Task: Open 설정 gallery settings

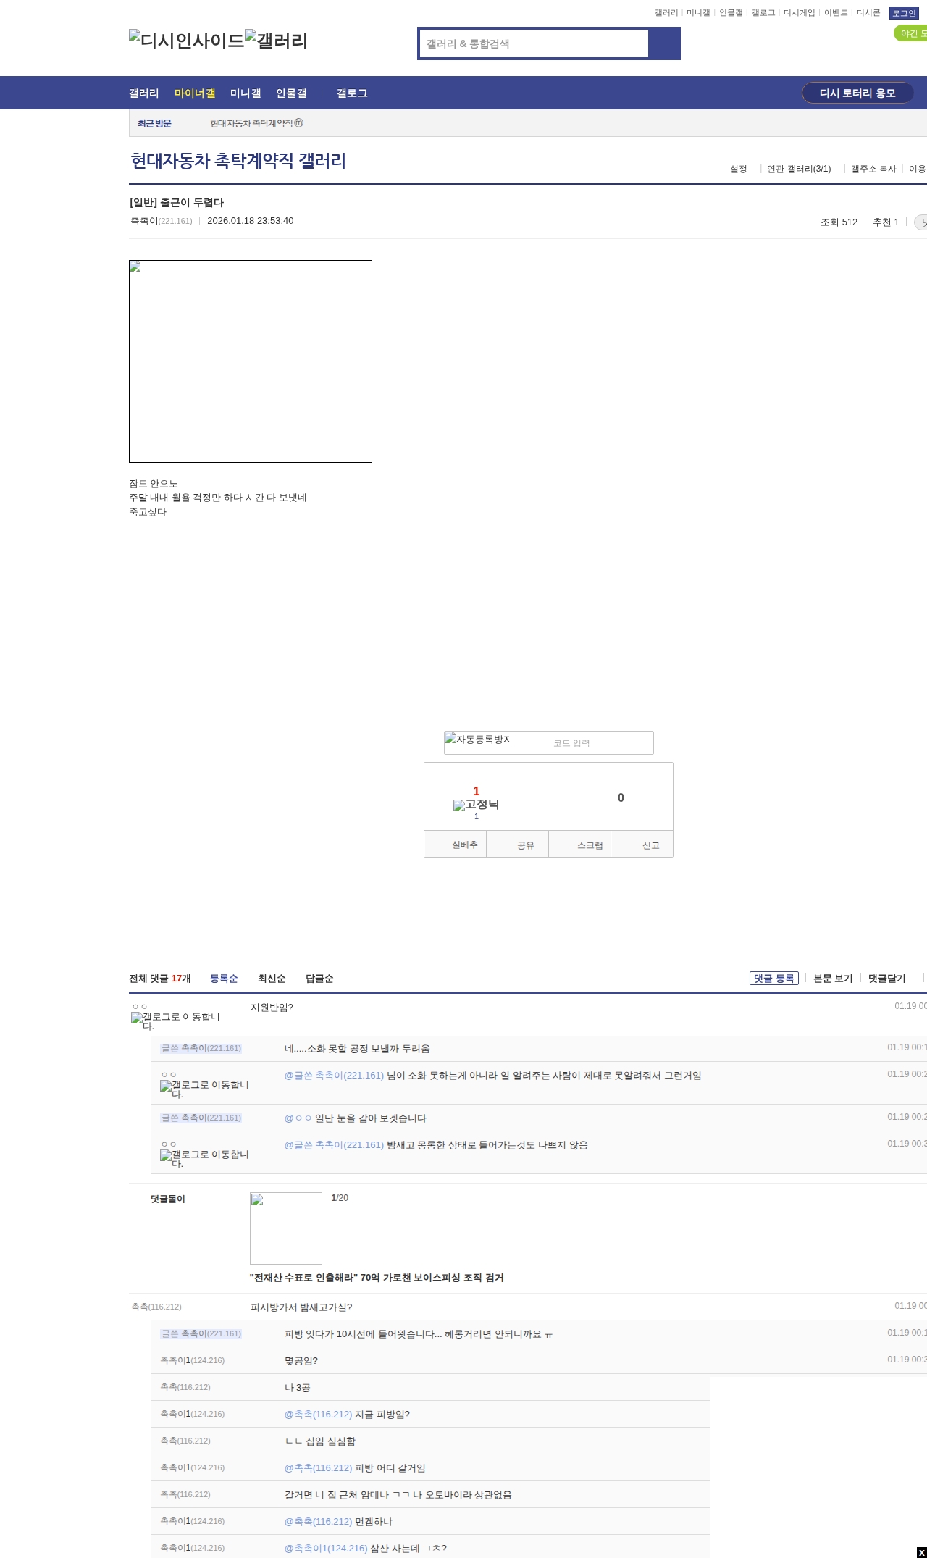Action: point(738,169)
